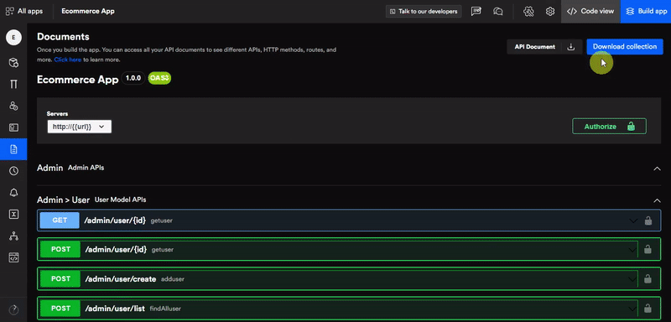Image resolution: width=671 pixels, height=322 pixels.
Task: Follow the Click here link
Action: point(68,60)
